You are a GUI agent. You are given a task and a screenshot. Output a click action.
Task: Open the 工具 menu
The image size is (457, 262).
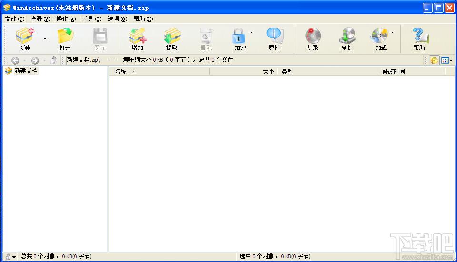coord(91,19)
